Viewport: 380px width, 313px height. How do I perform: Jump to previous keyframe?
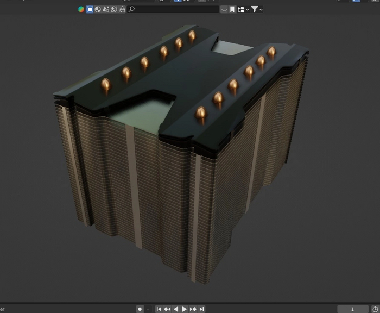167,309
